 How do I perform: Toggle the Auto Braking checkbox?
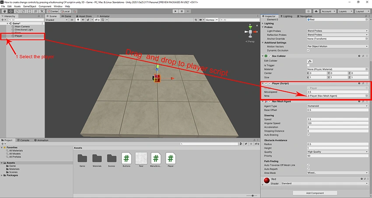click(308, 135)
